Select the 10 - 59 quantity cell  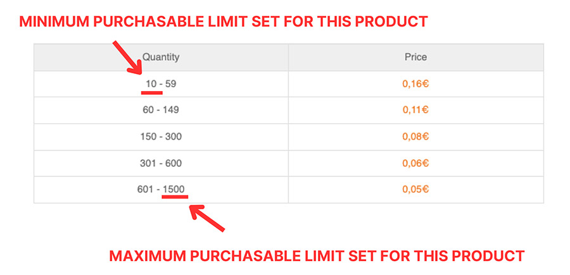point(161,84)
